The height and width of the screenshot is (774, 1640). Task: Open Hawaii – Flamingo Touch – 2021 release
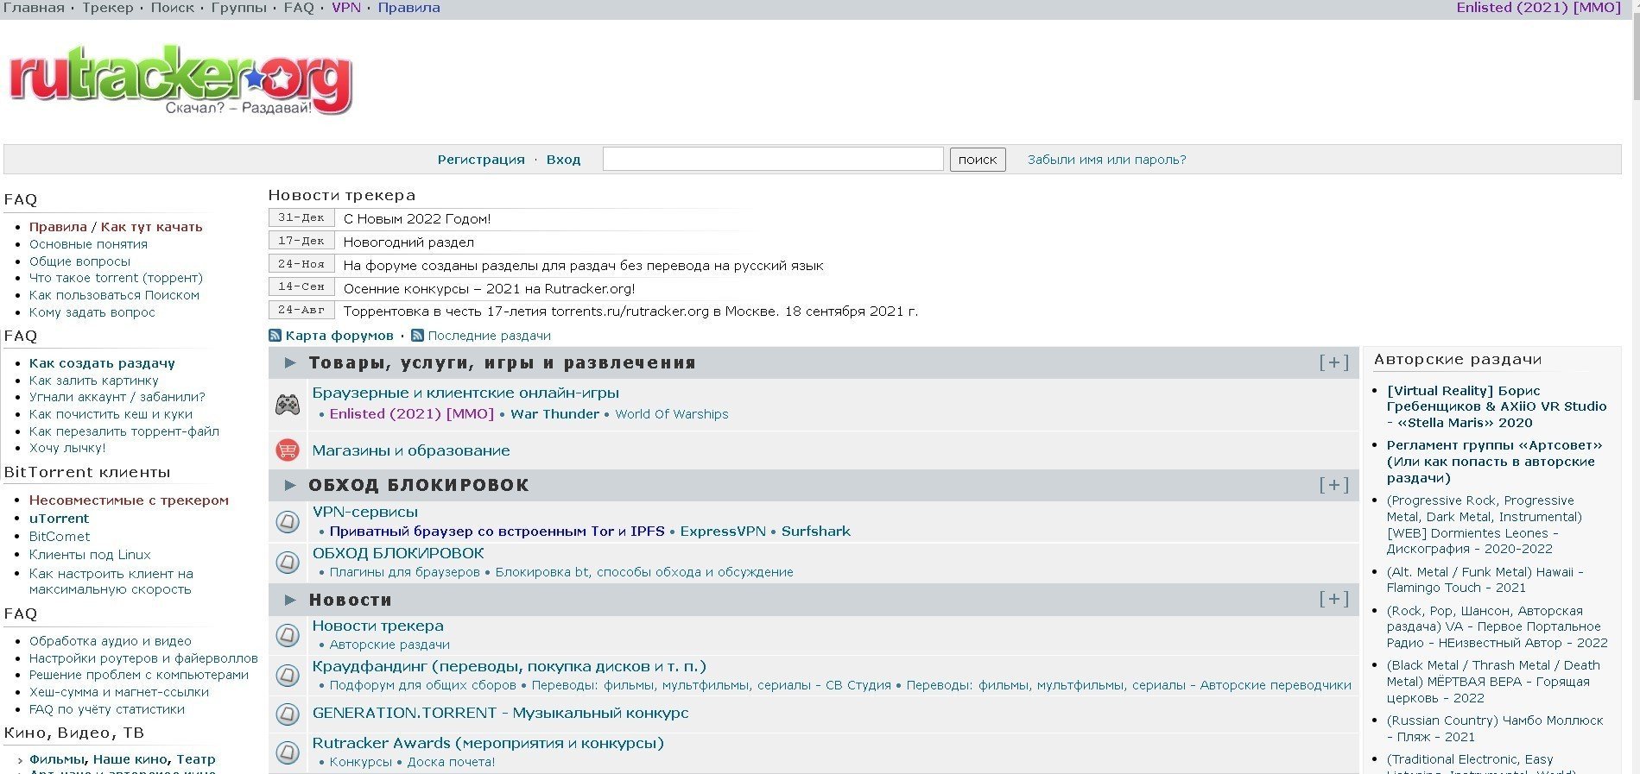1485,580
